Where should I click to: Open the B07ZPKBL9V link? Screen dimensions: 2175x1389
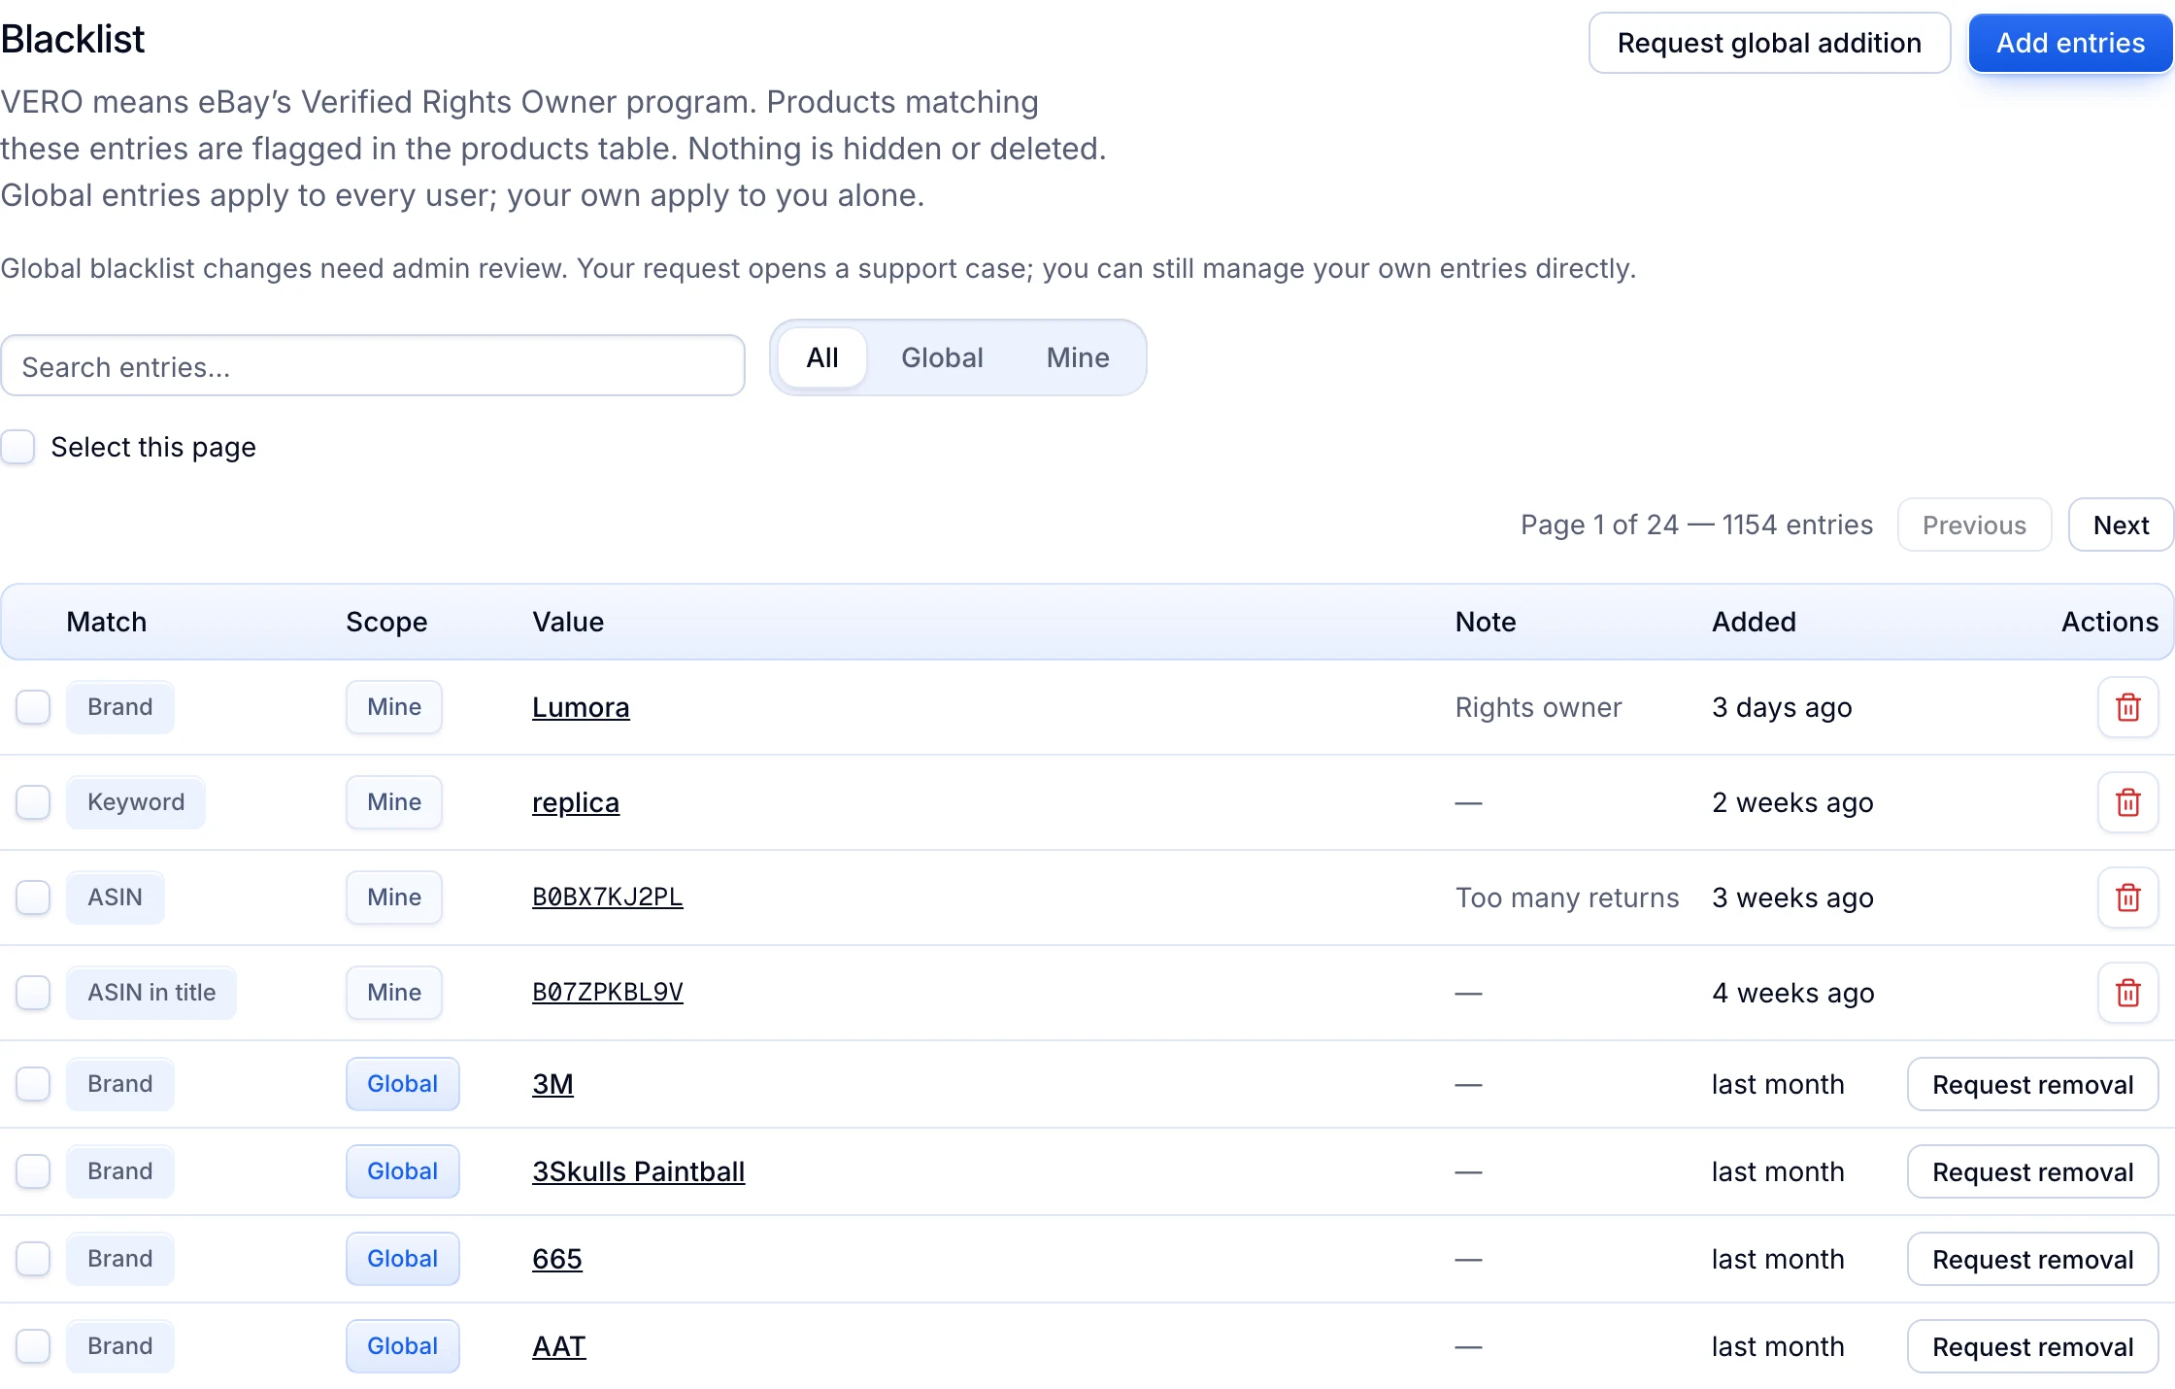[608, 992]
